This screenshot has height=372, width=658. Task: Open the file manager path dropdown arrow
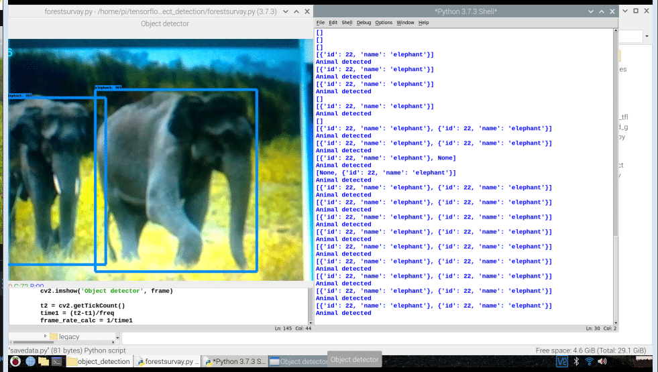(x=647, y=36)
